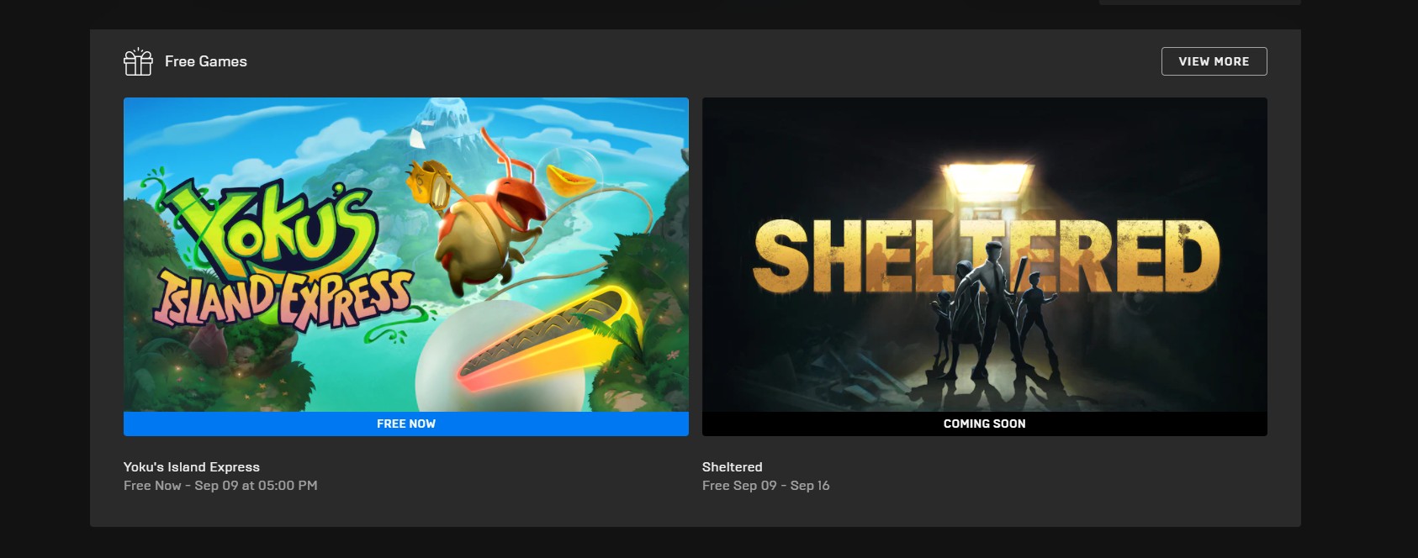Open the Sheltered title link
The width and height of the screenshot is (1418, 558).
click(x=733, y=467)
